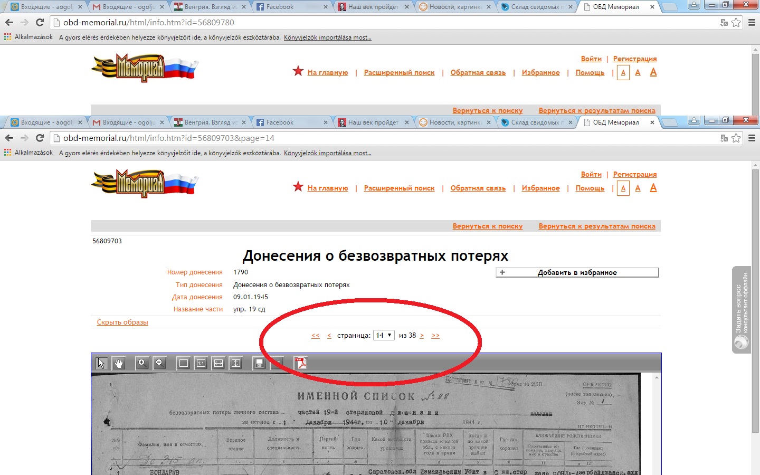
Task: Click Войти in lower window
Action: tap(591, 174)
